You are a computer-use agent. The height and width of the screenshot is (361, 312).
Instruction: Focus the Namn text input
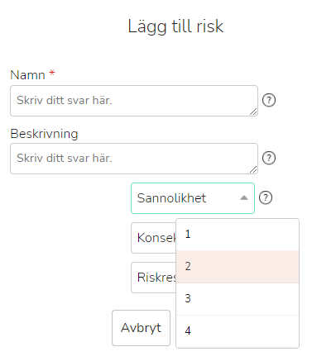[134, 101]
